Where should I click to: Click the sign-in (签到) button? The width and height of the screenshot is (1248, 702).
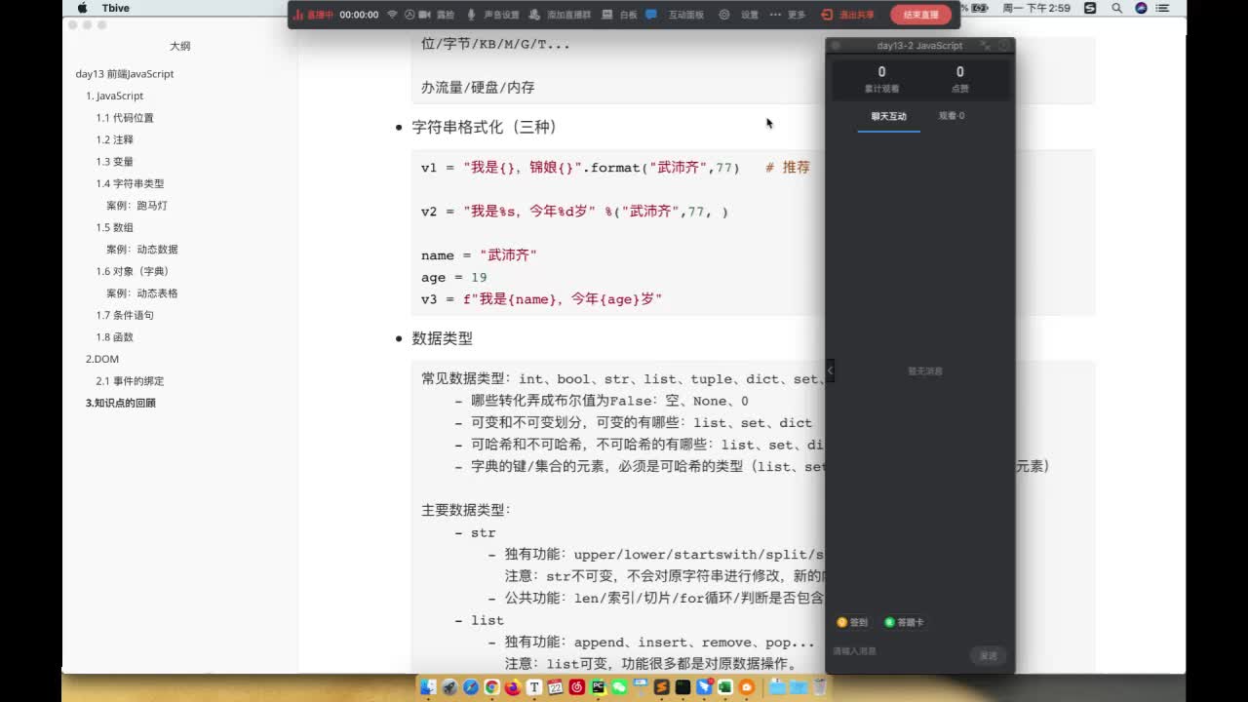(x=852, y=622)
